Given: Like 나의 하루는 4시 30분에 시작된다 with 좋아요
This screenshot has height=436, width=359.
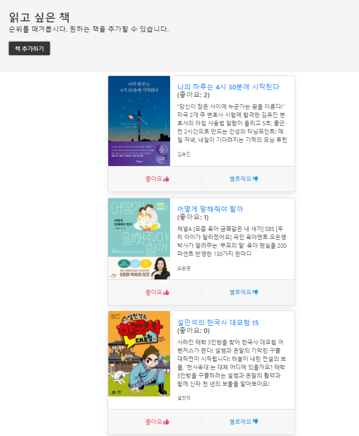Looking at the screenshot, I should click(x=157, y=179).
